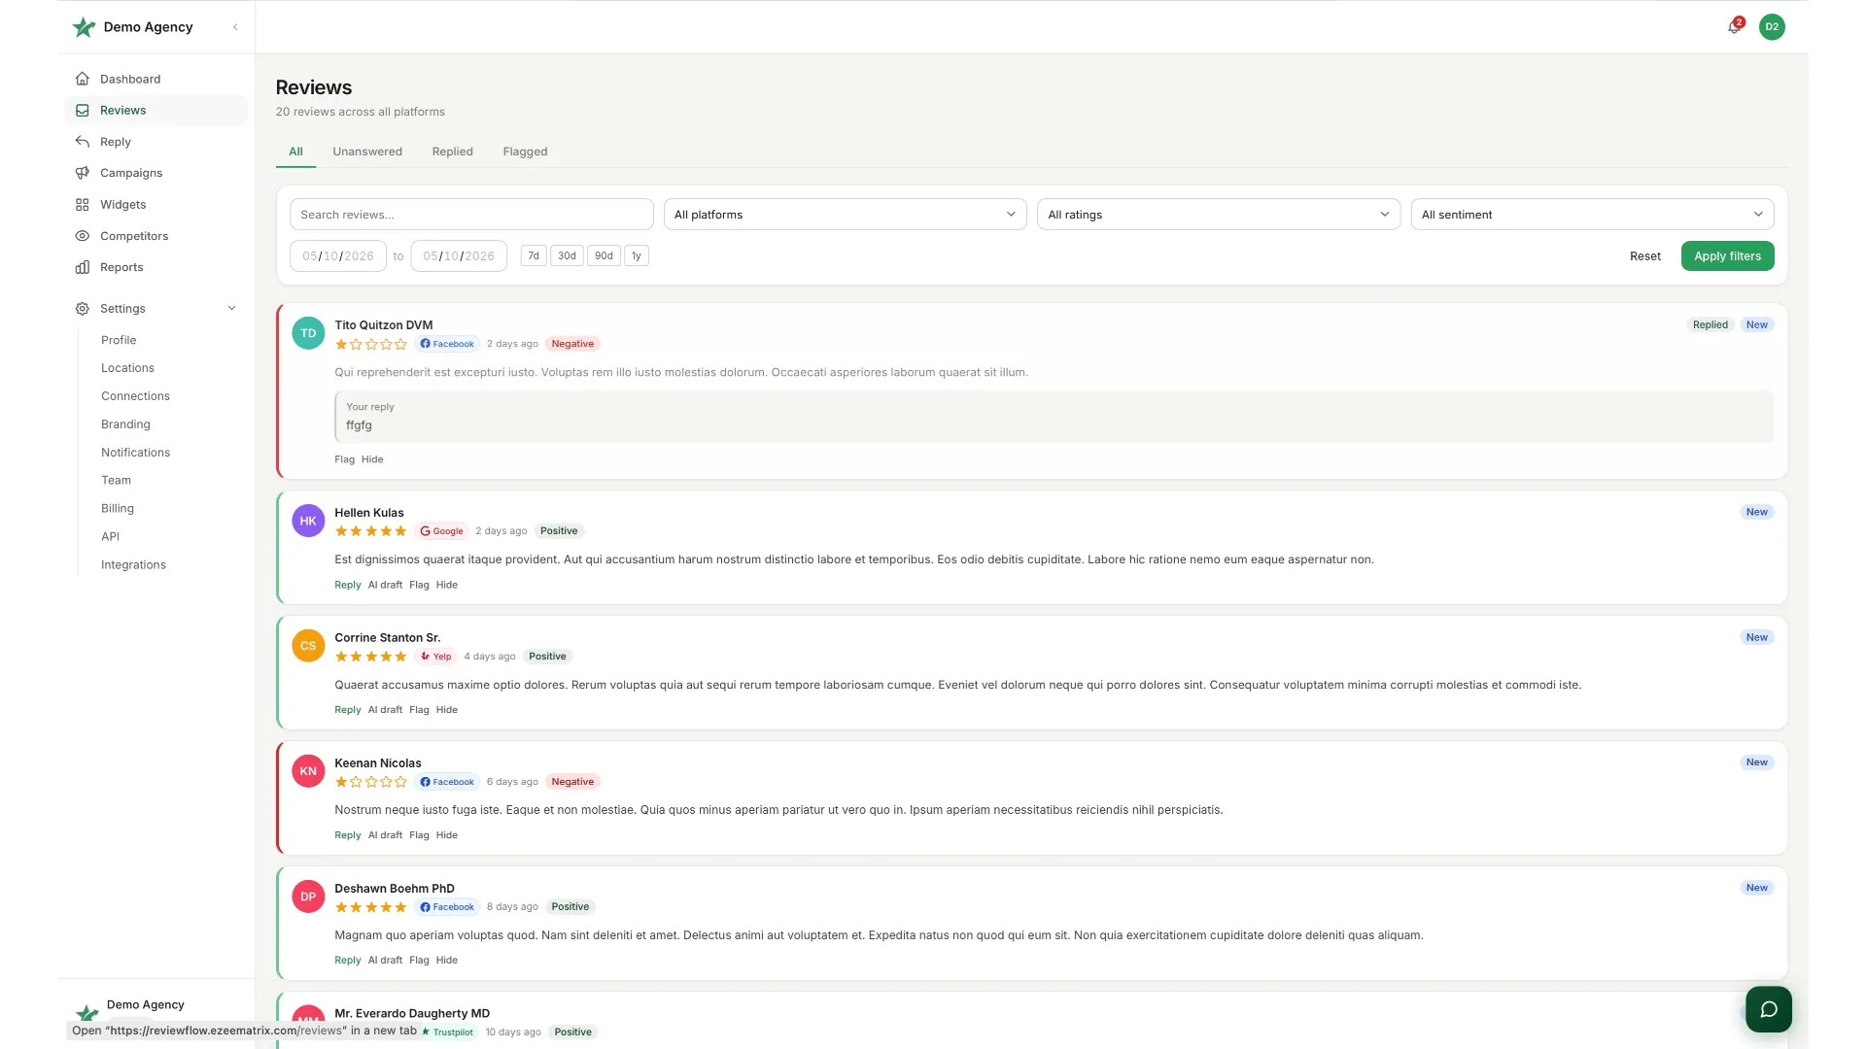Click into the Search reviews field
Image resolution: width=1866 pixels, height=1049 pixels.
(x=471, y=215)
